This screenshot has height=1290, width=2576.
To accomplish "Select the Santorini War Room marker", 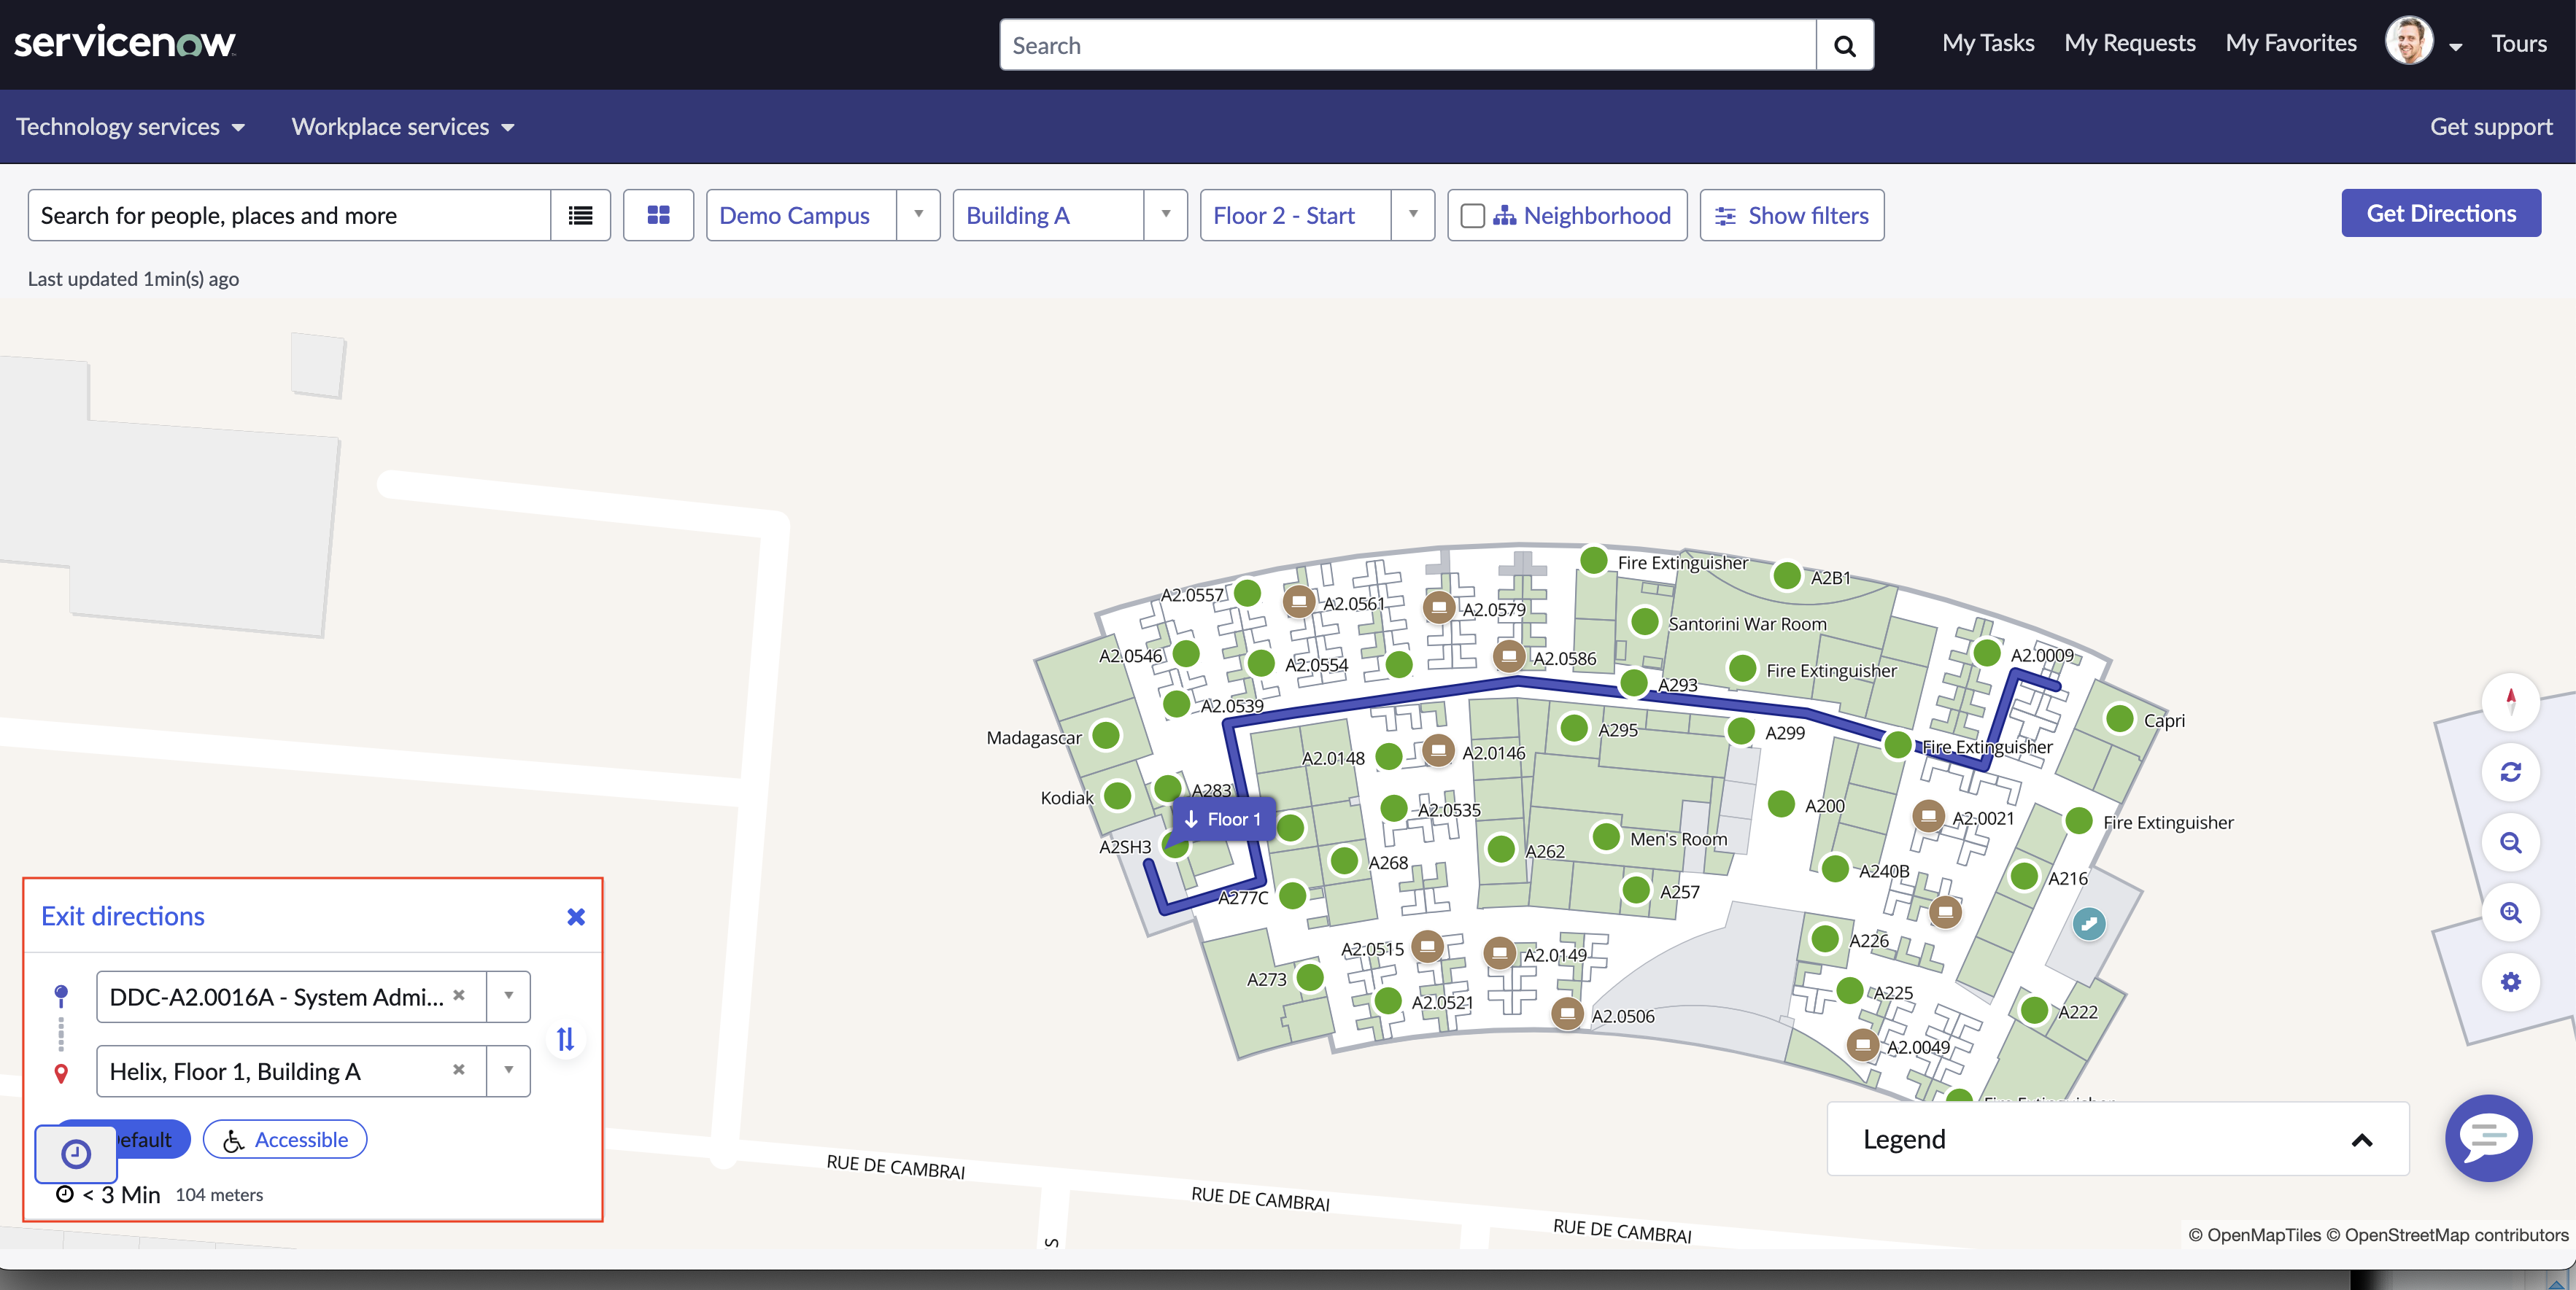I will tap(1644, 621).
